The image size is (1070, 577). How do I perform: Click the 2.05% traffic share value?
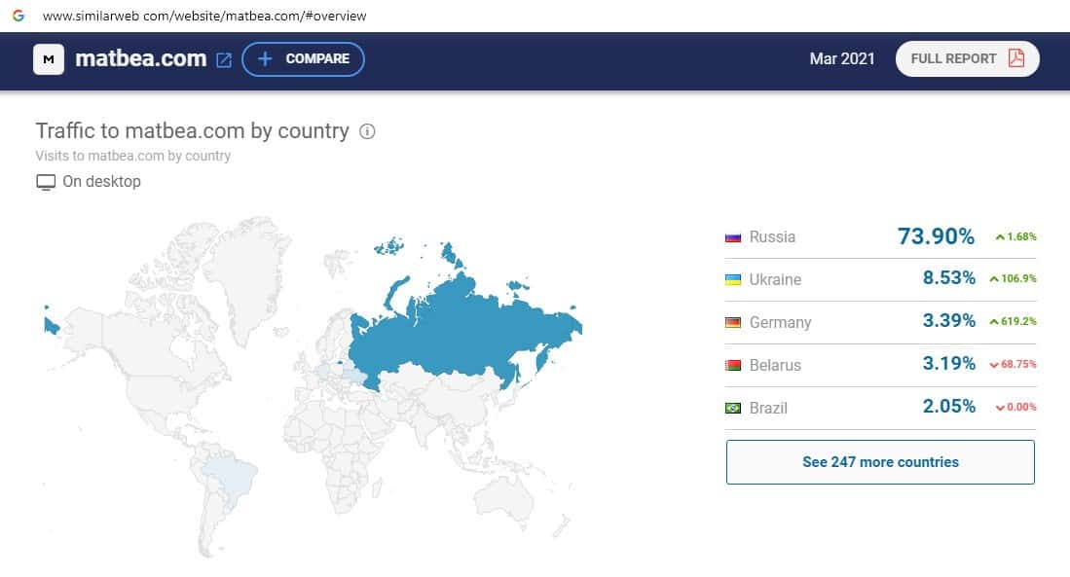pyautogui.click(x=948, y=406)
